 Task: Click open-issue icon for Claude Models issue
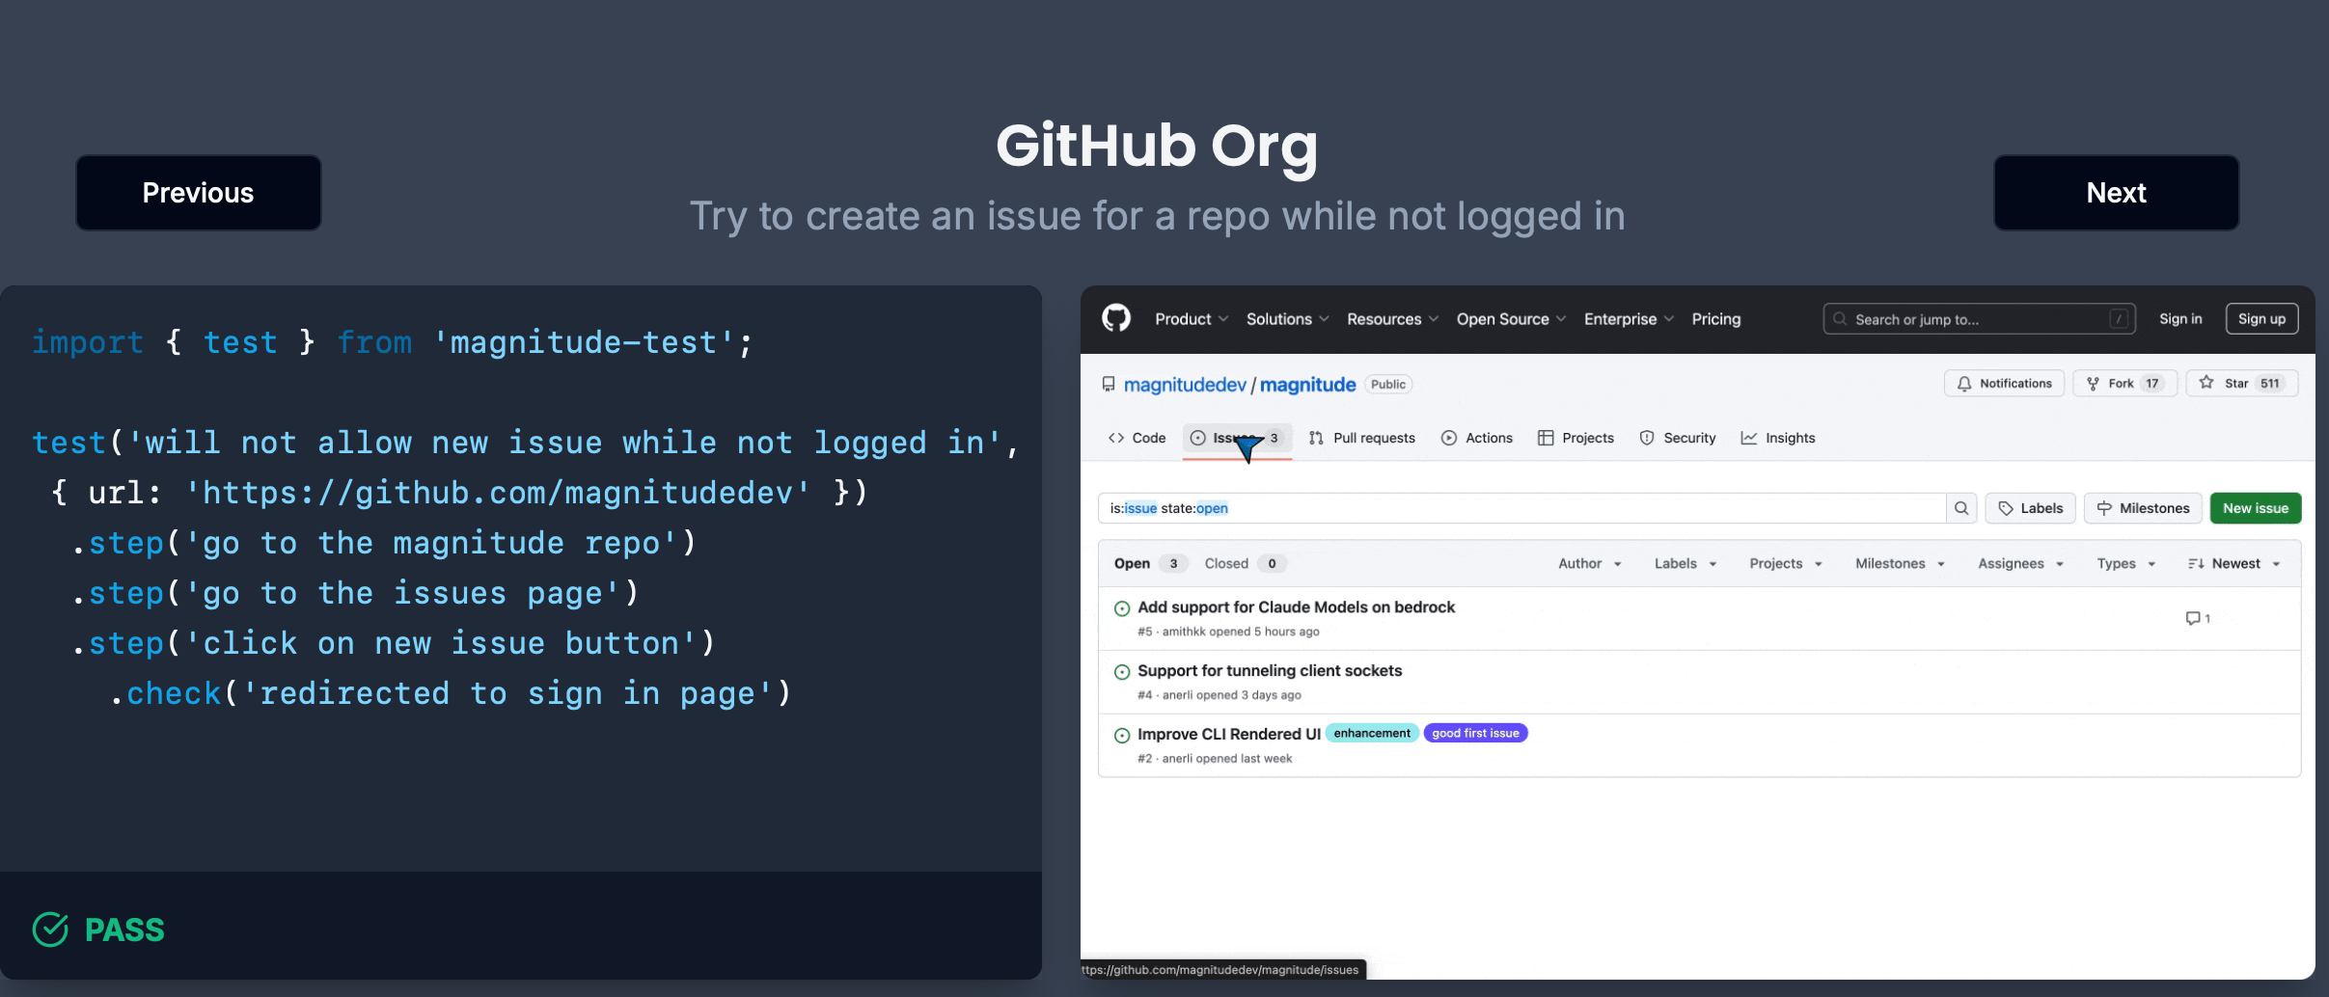pyautogui.click(x=1122, y=608)
